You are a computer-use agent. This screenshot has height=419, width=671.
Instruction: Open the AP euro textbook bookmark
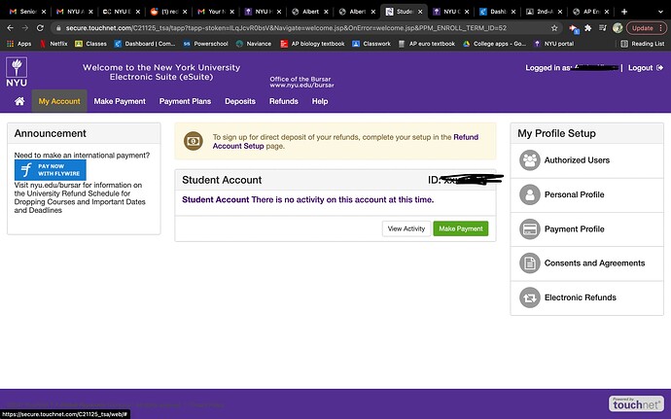click(x=427, y=43)
